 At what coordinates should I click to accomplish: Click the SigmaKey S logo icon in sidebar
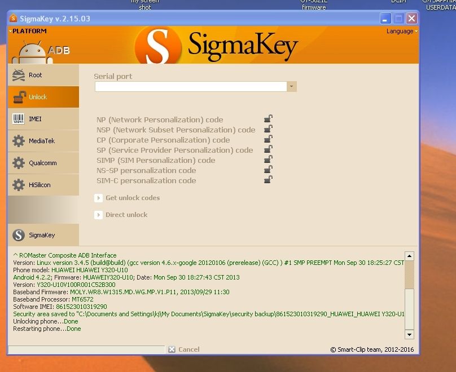coord(19,235)
